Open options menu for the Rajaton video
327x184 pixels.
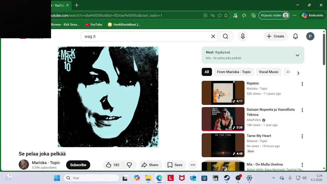pyautogui.click(x=302, y=84)
